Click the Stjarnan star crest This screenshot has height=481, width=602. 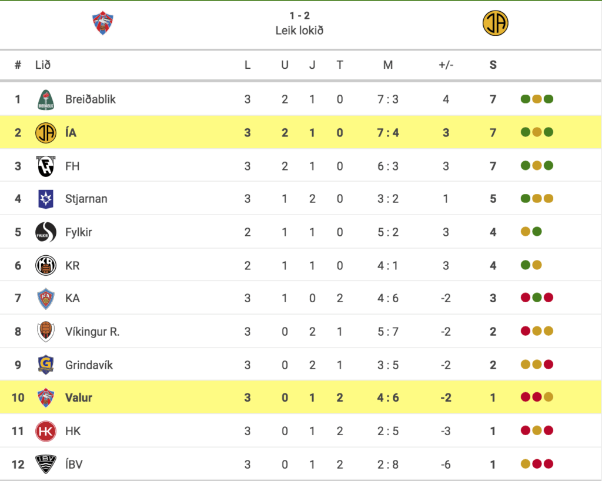pos(46,199)
